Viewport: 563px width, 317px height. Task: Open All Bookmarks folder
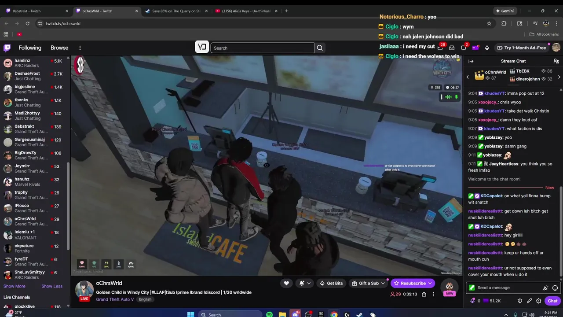[544, 34]
